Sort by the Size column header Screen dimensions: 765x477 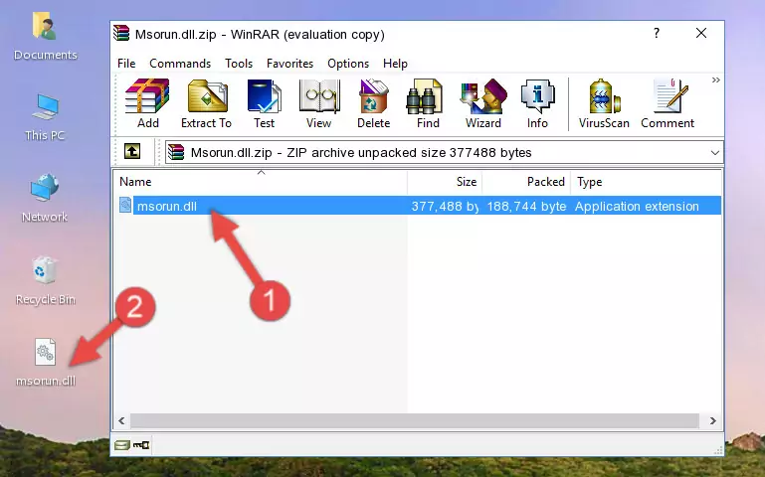tap(445, 182)
